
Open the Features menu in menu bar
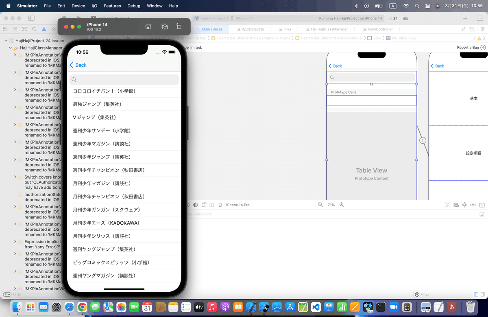pyautogui.click(x=112, y=6)
